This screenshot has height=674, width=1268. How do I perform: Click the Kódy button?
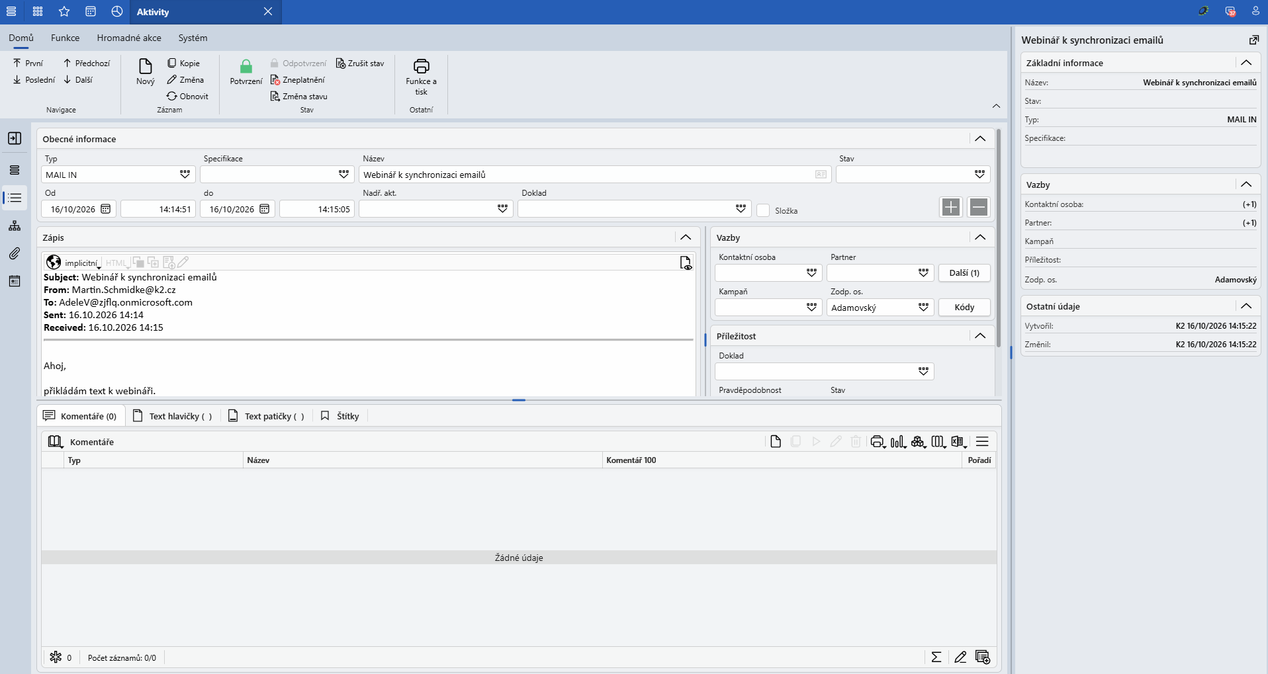coord(964,307)
